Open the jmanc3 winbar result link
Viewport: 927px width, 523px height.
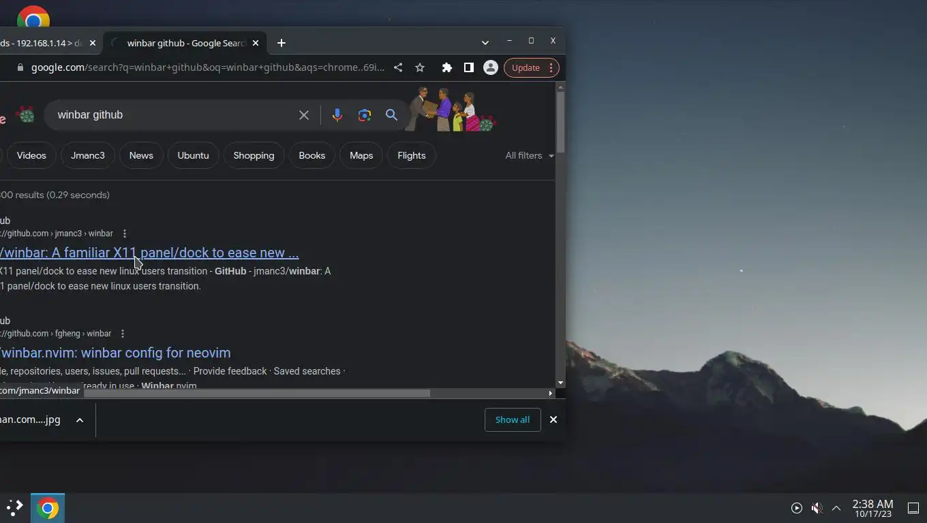pyautogui.click(x=149, y=253)
